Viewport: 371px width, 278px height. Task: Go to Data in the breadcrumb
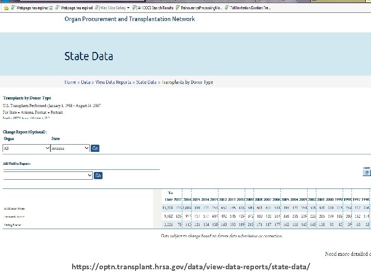tap(86, 82)
